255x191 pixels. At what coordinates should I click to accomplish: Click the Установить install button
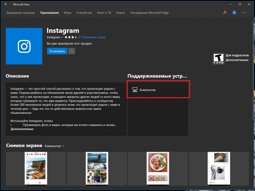tap(57, 51)
